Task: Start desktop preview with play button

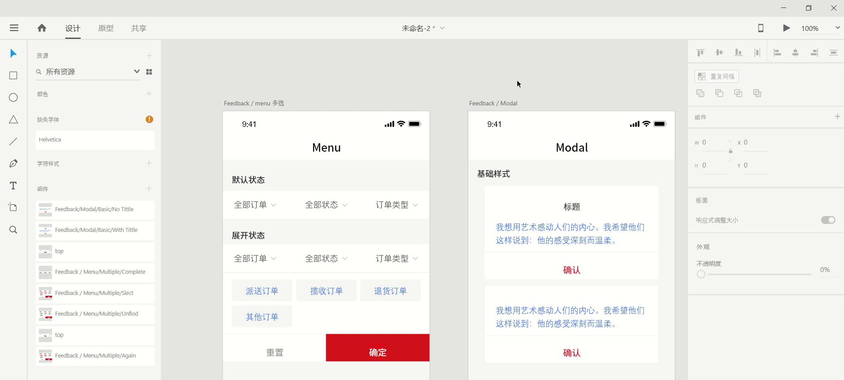Action: (786, 28)
